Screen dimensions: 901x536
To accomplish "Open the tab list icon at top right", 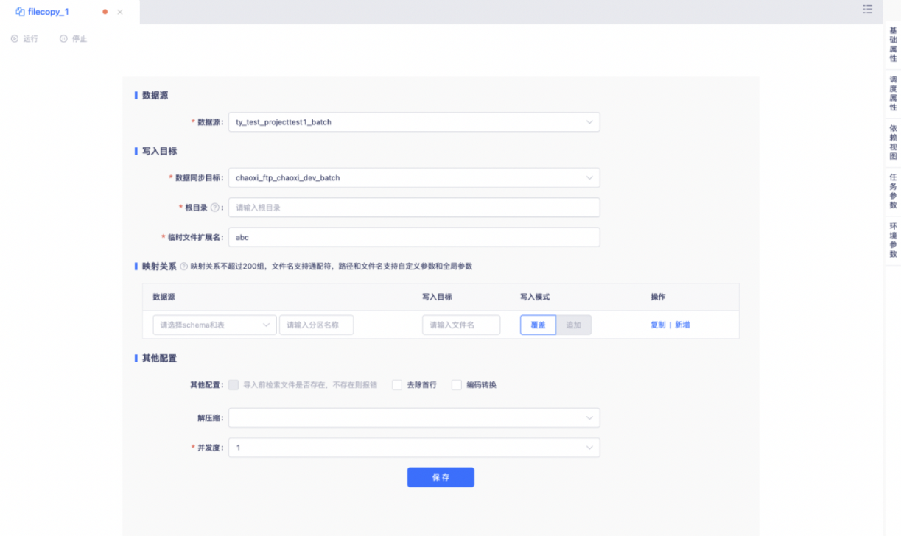I will [x=868, y=9].
